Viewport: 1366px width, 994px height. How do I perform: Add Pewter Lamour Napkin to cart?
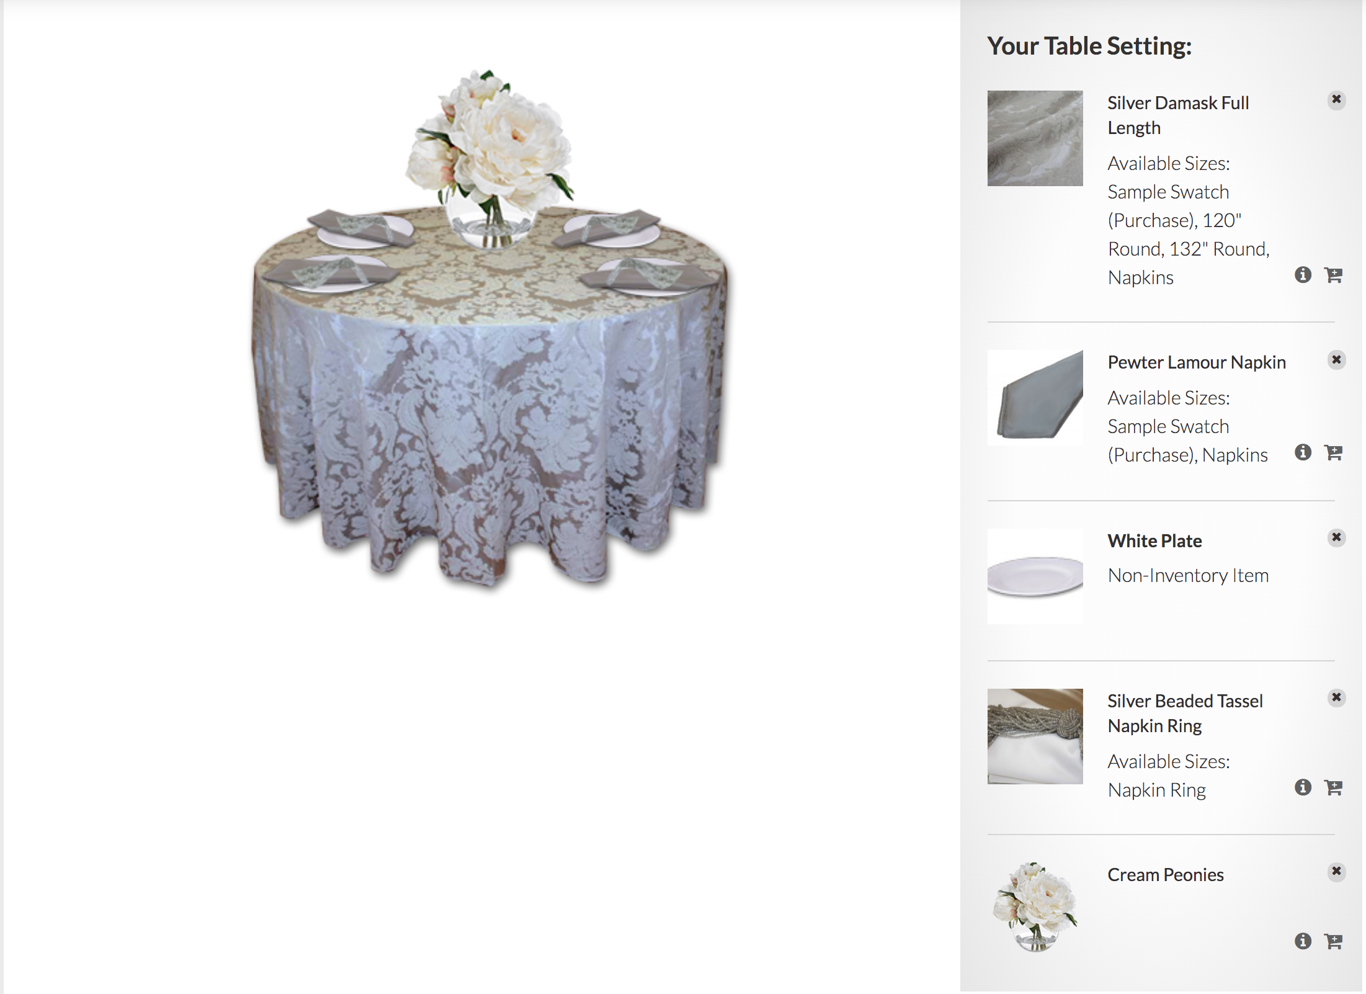pyautogui.click(x=1333, y=452)
